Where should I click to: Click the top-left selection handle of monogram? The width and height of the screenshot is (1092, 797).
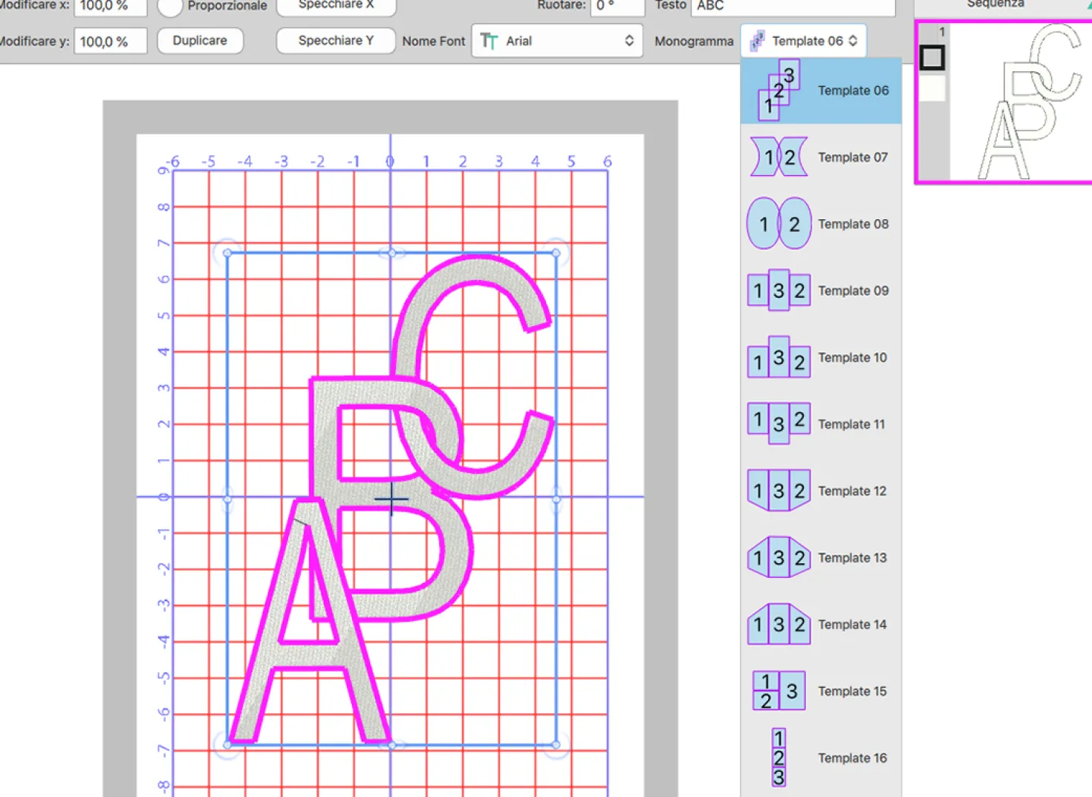[x=227, y=253]
